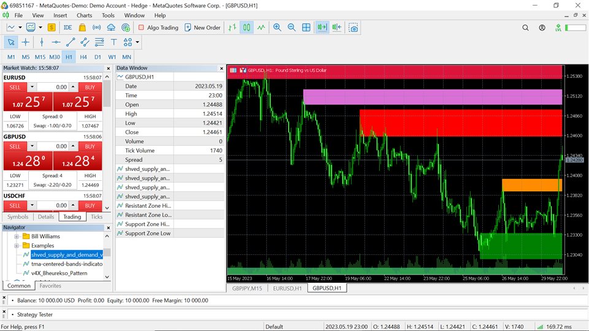Draw a vertical line tool
589x331 pixels.
point(42,42)
